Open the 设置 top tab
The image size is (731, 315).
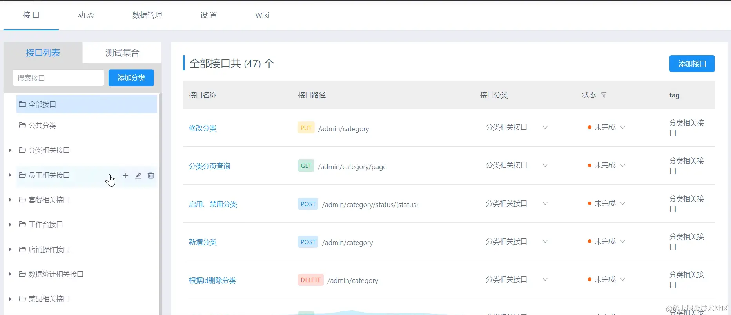209,15
